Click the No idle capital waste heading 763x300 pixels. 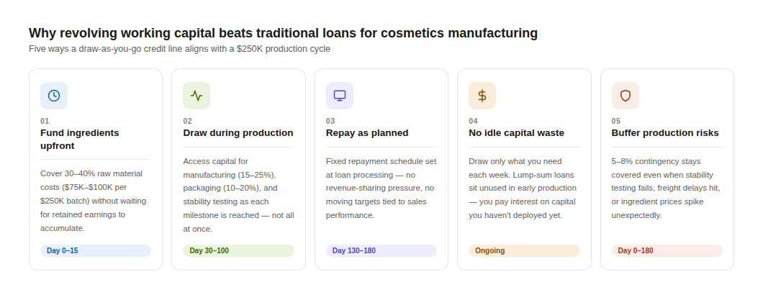[516, 133]
